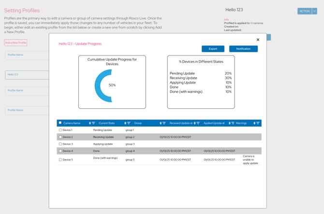Close the Update Progress dialog
The height and width of the screenshot is (214, 324).
258,40
